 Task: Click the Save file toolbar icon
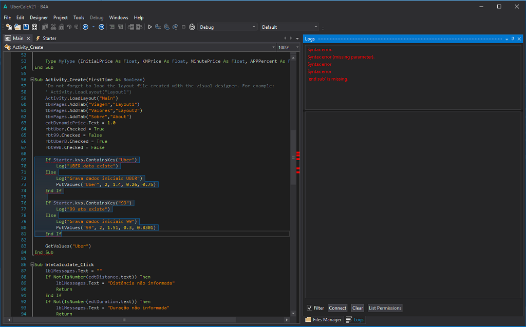coord(26,27)
